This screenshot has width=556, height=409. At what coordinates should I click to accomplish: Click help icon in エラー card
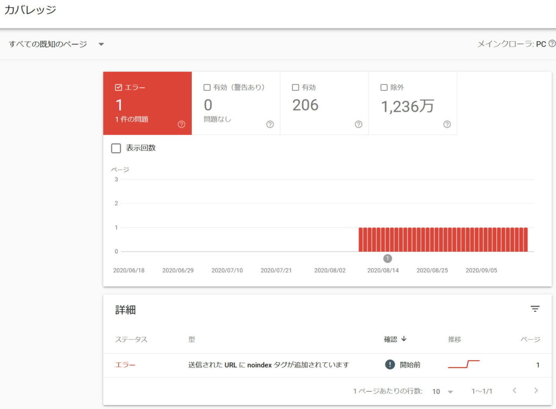tap(181, 124)
